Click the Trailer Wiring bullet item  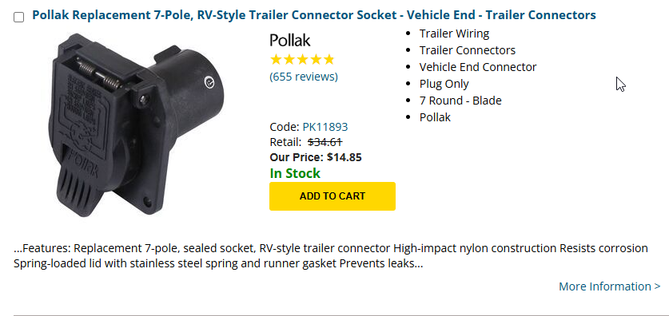454,34
